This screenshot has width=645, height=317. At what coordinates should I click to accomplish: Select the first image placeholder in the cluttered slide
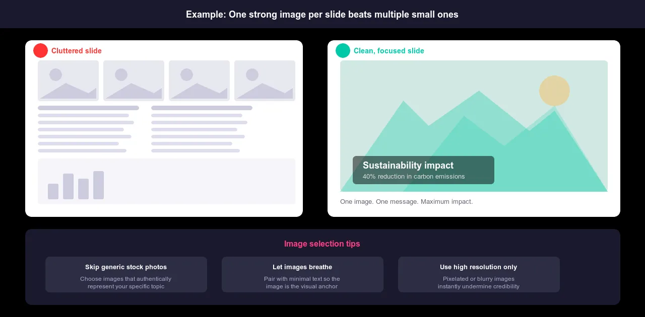pos(68,81)
